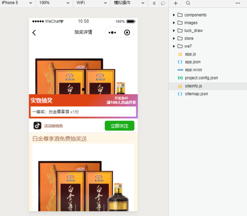
Task: Click the 白金尊享酒免费抽奖送 heading
Action: point(60,139)
